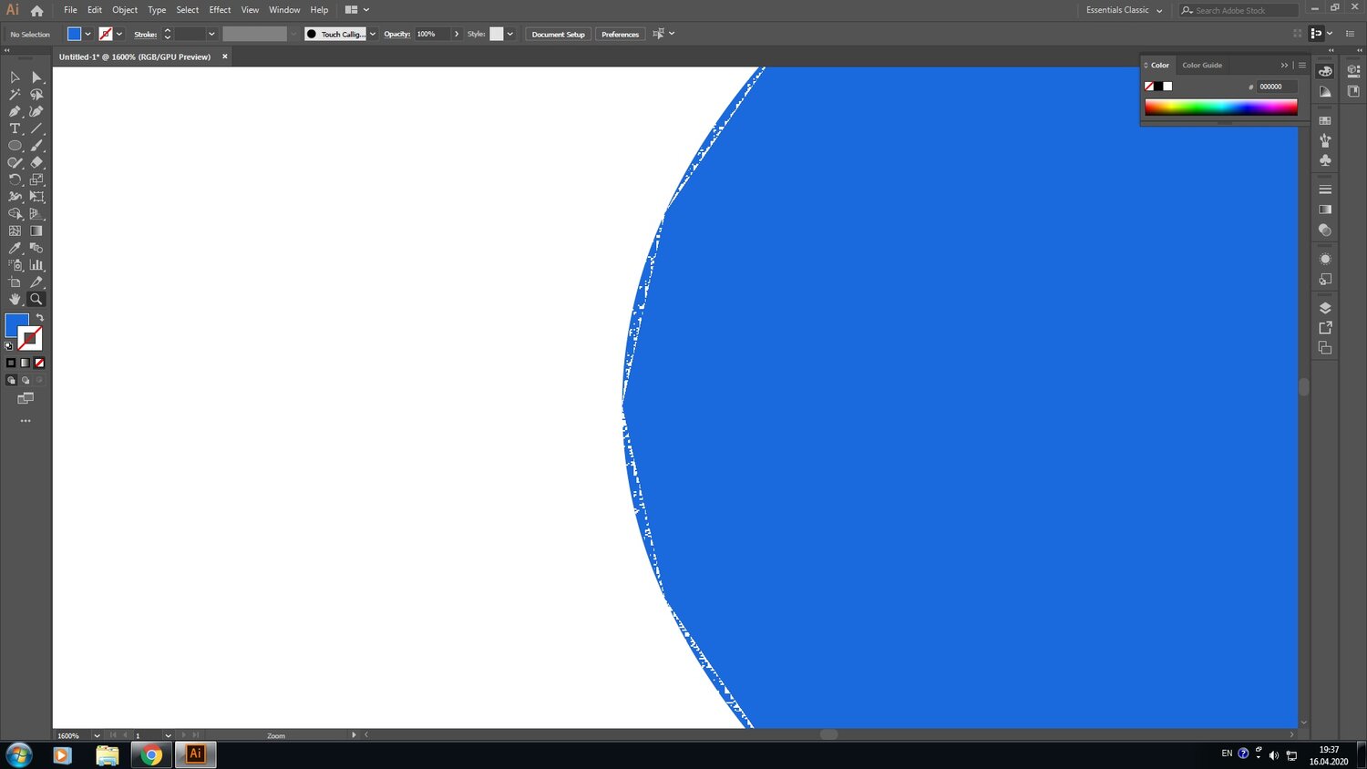The image size is (1367, 769).
Task: Open the Layers panel icon
Action: tap(1325, 308)
